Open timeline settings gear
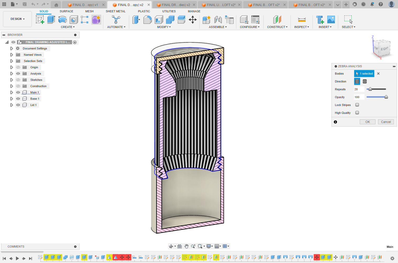The width and height of the screenshot is (398, 263). (392, 258)
